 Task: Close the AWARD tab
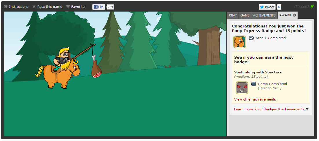click(x=294, y=15)
